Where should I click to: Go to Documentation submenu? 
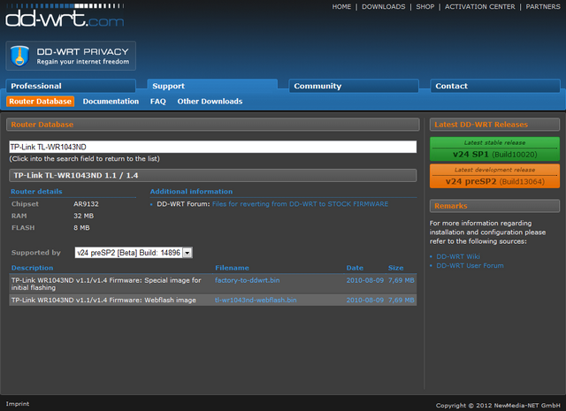(x=111, y=102)
